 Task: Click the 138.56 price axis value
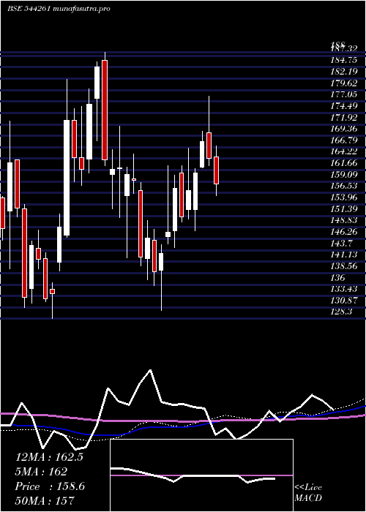click(x=345, y=266)
